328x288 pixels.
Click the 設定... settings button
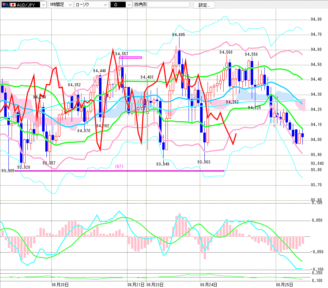tap(204, 5)
